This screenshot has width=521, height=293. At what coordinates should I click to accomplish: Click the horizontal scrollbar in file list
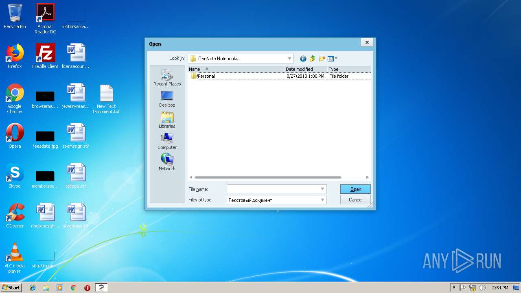[x=268, y=177]
